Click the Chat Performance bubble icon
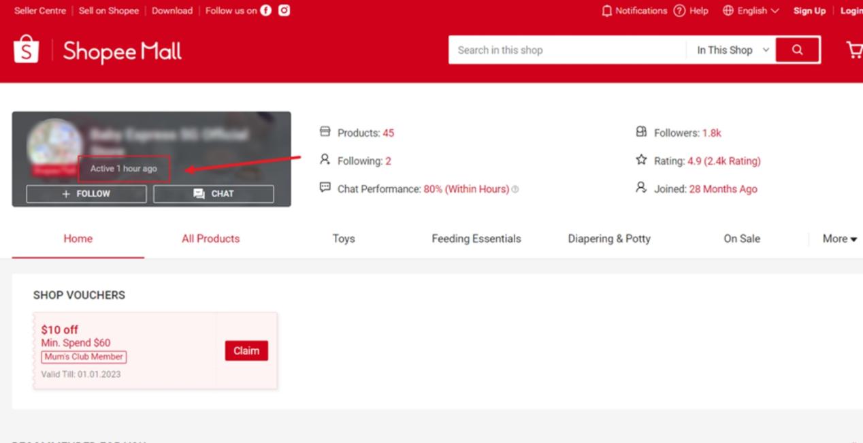 [325, 188]
